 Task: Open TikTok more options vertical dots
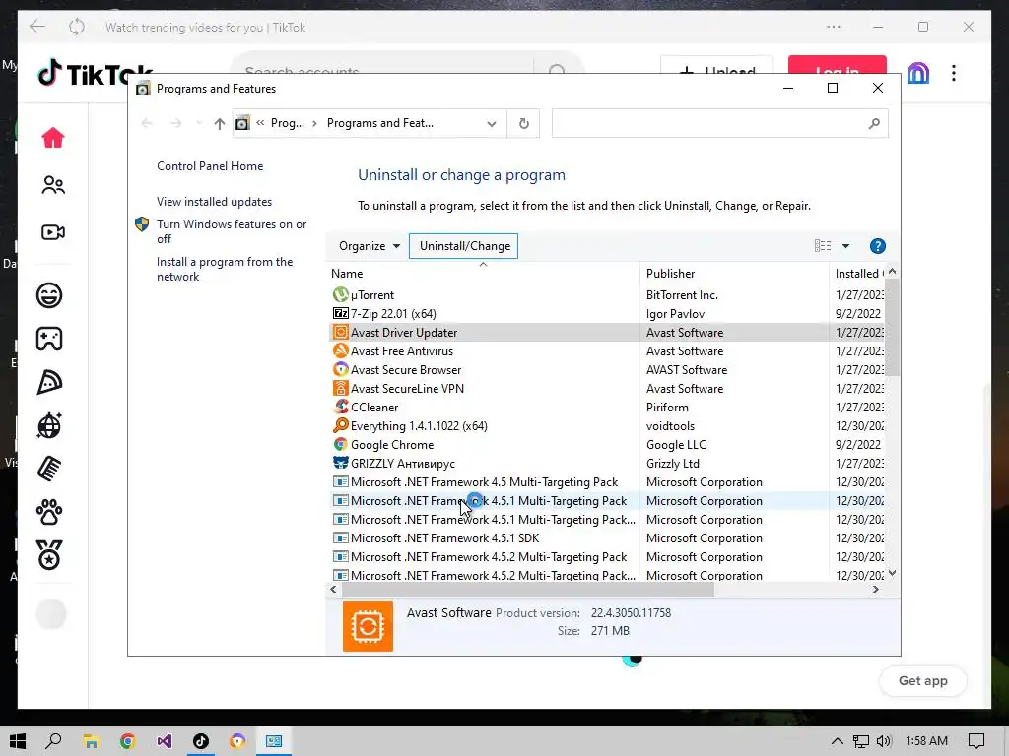953,73
